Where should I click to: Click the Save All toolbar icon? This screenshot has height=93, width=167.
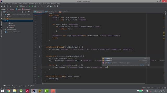coord(4,6)
